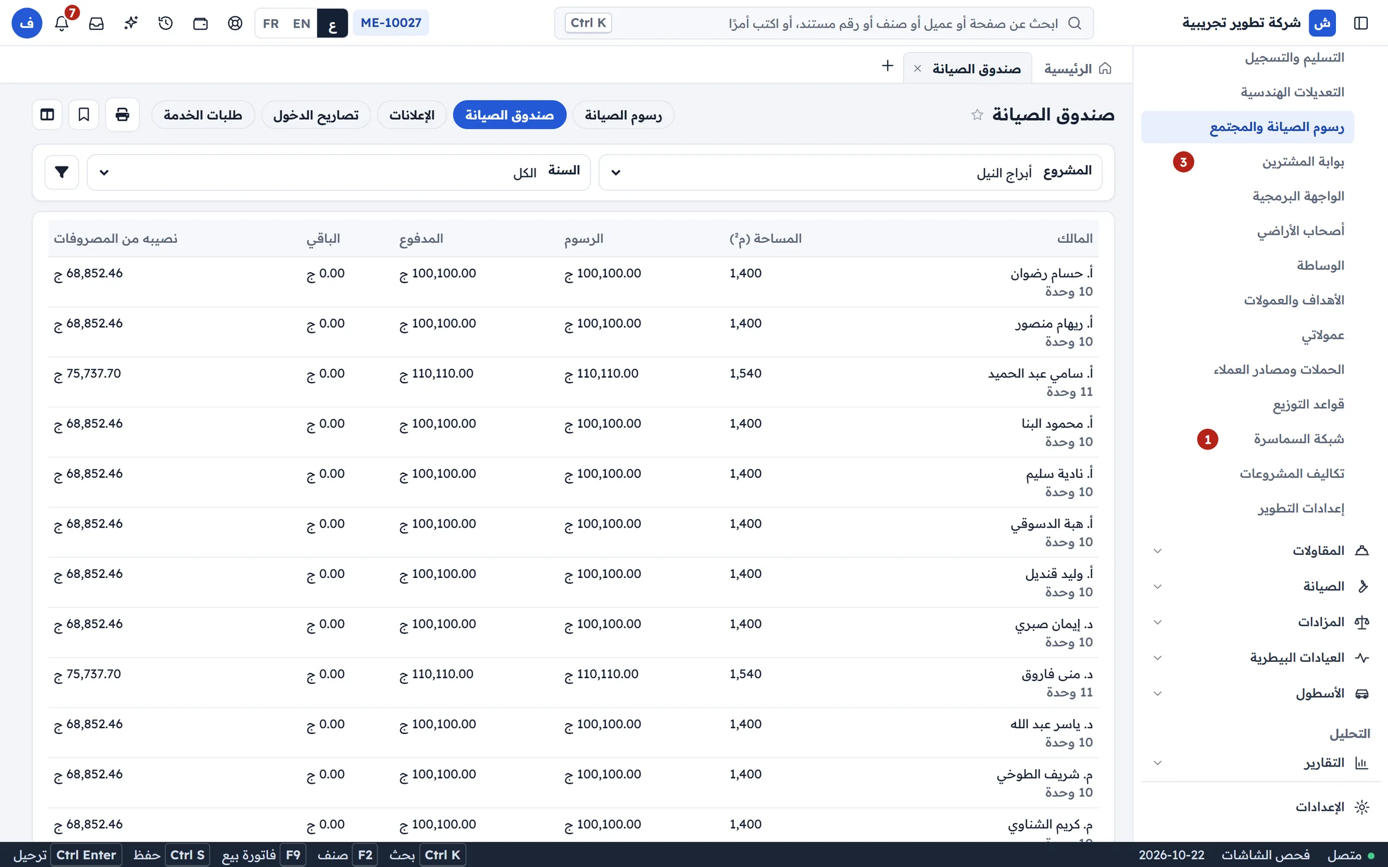Expand the التقارير sidebar section

(x=1261, y=762)
